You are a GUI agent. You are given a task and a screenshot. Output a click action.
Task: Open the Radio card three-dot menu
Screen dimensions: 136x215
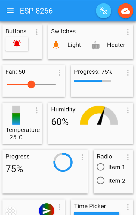click(x=128, y=157)
